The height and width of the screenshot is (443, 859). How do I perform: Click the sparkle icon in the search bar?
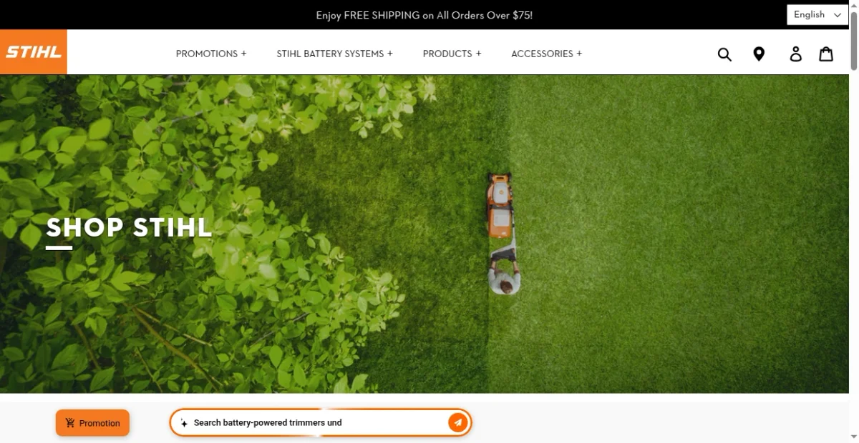click(x=184, y=423)
